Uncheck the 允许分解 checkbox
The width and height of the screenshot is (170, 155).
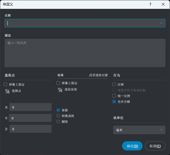point(114,102)
